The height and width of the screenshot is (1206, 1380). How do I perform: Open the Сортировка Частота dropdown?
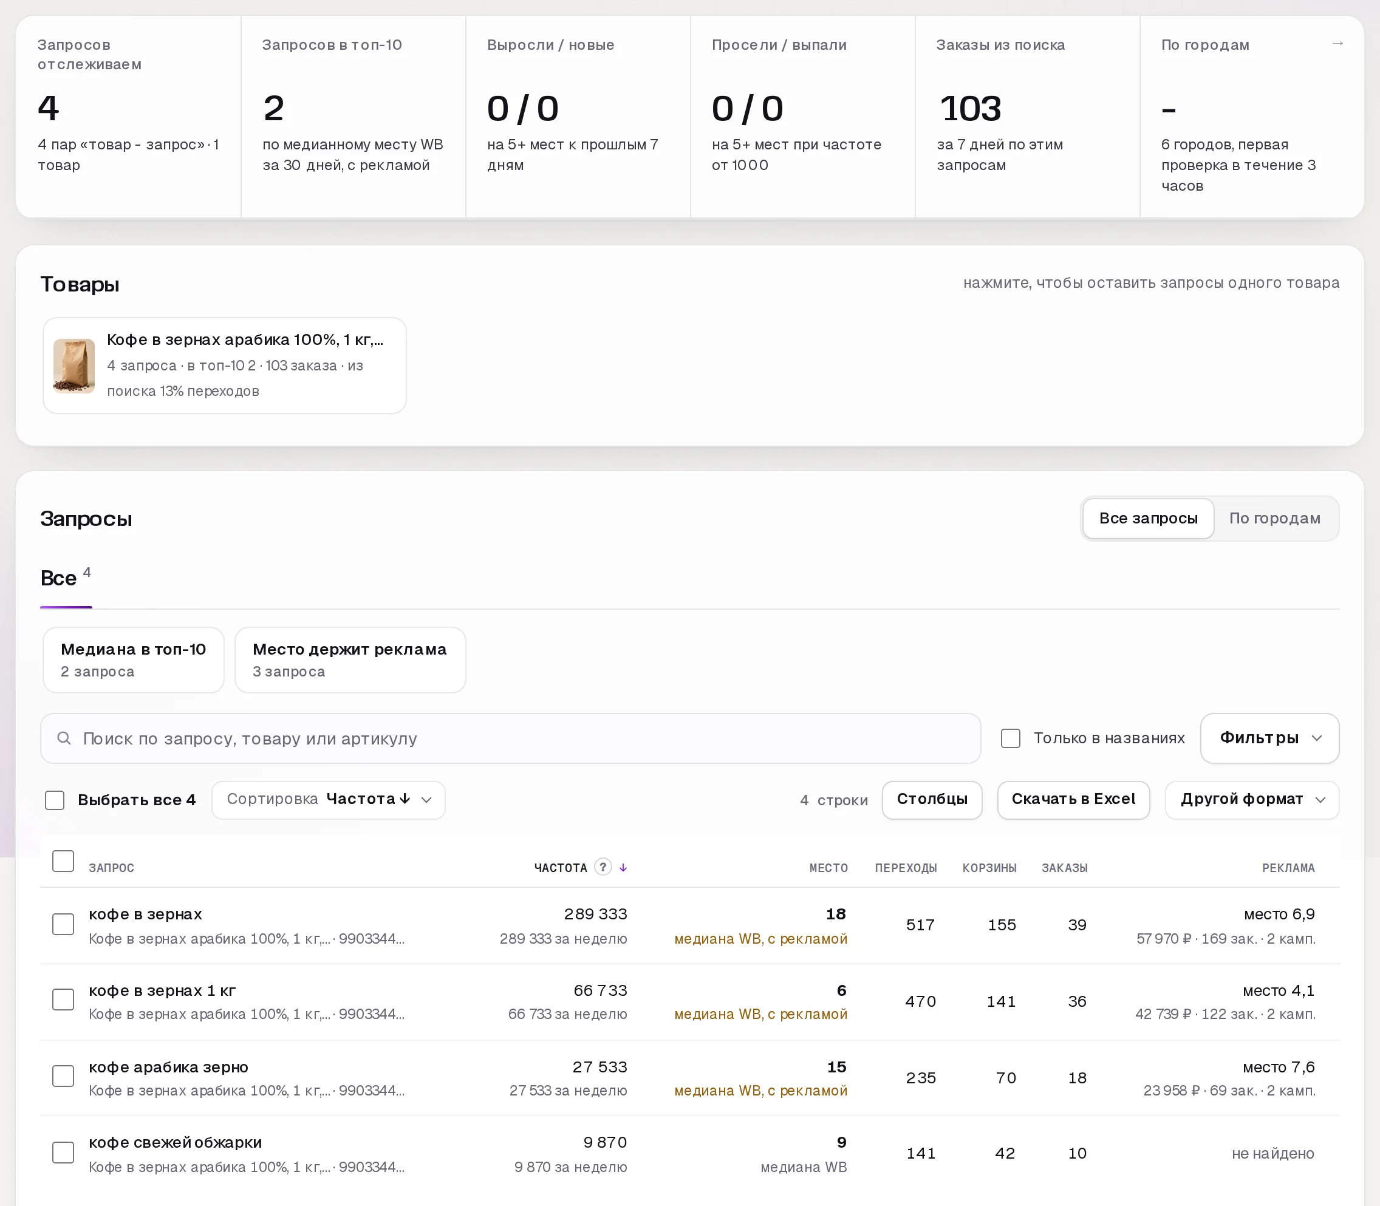tap(329, 800)
